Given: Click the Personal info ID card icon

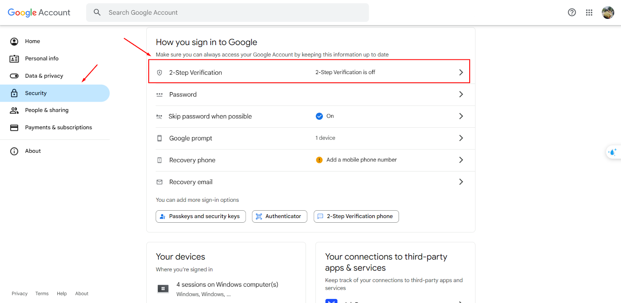Looking at the screenshot, I should 14,59.
